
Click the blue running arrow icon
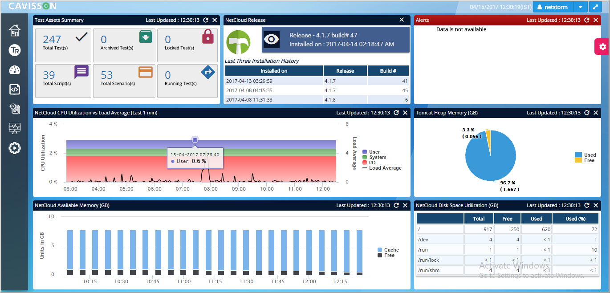[x=208, y=72]
